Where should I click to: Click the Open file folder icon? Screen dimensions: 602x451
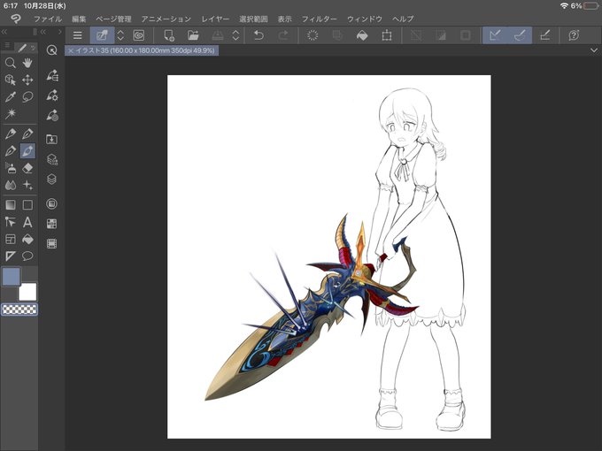[193, 35]
